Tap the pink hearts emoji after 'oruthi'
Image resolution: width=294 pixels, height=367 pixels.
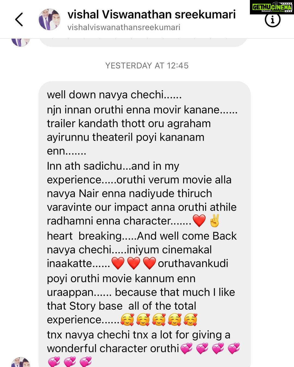tap(186, 348)
